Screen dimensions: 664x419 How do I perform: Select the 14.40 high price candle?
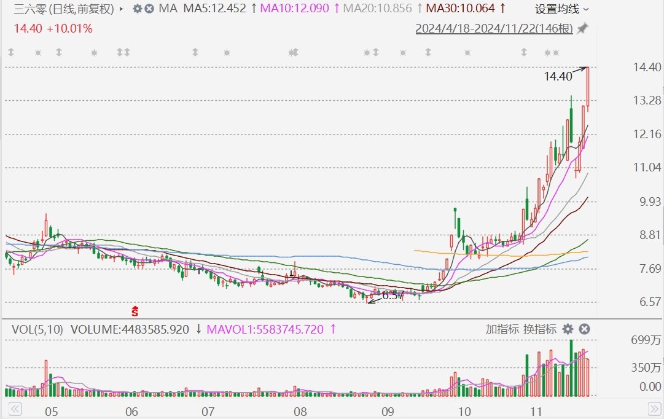pos(588,87)
